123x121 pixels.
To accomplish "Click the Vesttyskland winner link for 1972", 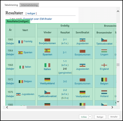I will point(47,83).
